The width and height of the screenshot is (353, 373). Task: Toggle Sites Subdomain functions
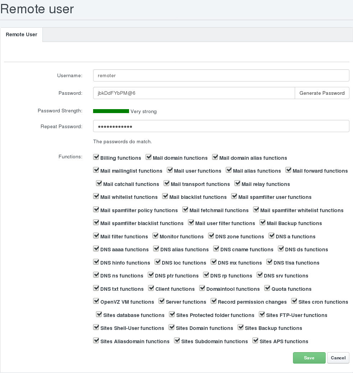pyautogui.click(x=177, y=340)
